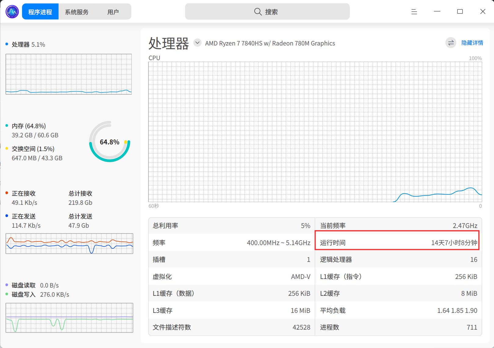
Task: Click the 平均负载 1.64 1.85 1.90 cell
Action: 399,310
